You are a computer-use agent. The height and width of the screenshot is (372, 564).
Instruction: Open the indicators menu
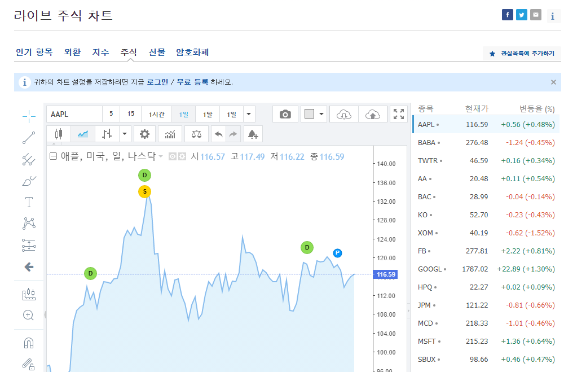(x=170, y=134)
